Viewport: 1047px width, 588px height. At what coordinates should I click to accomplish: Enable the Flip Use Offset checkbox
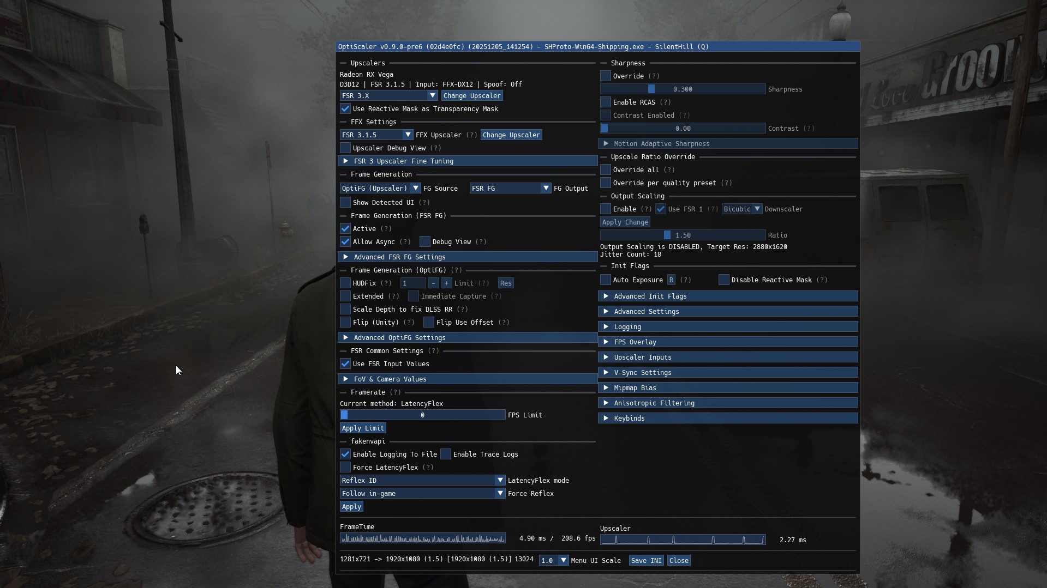pyautogui.click(x=429, y=323)
